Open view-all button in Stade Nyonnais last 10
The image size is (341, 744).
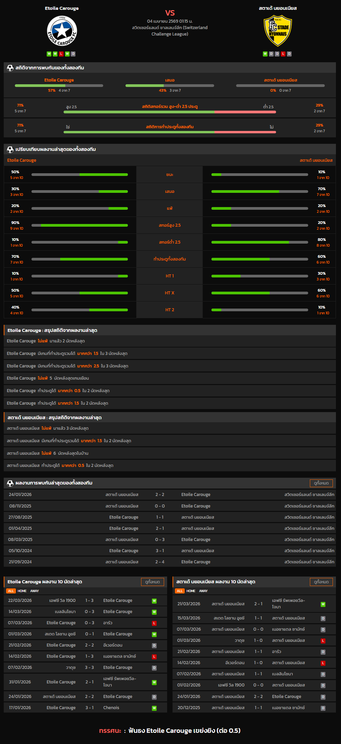(x=321, y=582)
